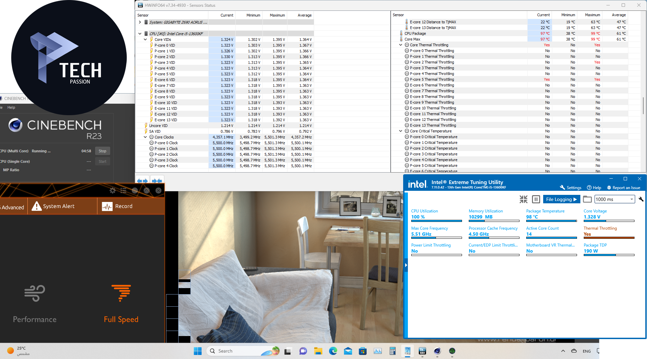The width and height of the screenshot is (647, 359).
Task: Select the Full Speed fan mode
Action: tap(121, 303)
